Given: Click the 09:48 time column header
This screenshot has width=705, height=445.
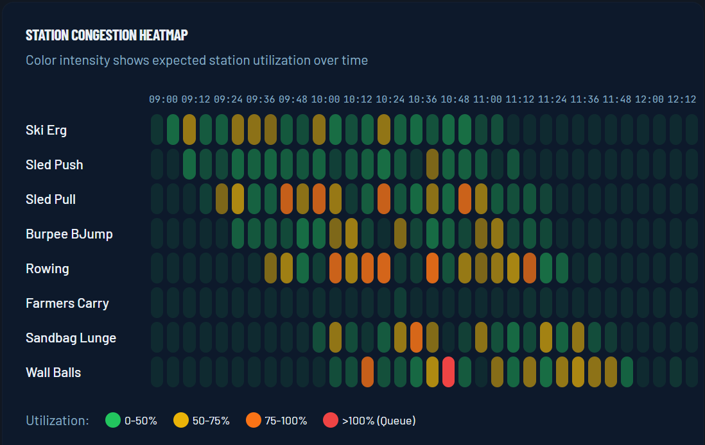Looking at the screenshot, I should click(x=293, y=99).
